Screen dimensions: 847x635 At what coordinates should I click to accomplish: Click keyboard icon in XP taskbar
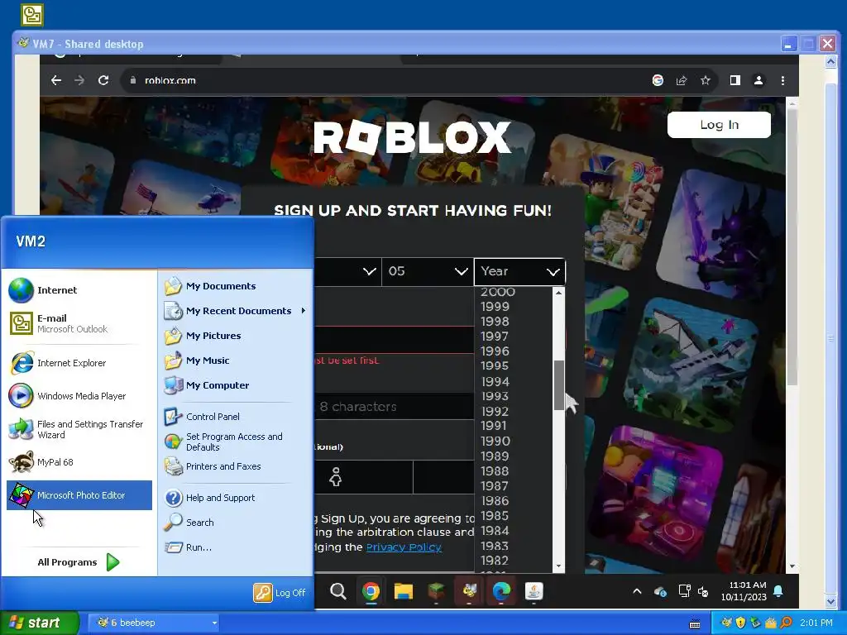coord(695,623)
